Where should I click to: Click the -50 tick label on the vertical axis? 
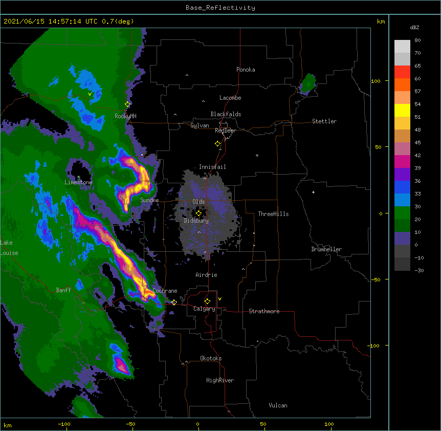tap(375, 279)
